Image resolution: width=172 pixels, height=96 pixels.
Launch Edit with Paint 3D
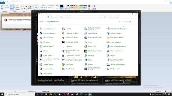coord(94,7)
